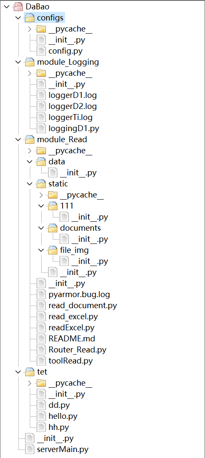Click the configs folder icon
The height and width of the screenshot is (458, 205).
pos(29,18)
